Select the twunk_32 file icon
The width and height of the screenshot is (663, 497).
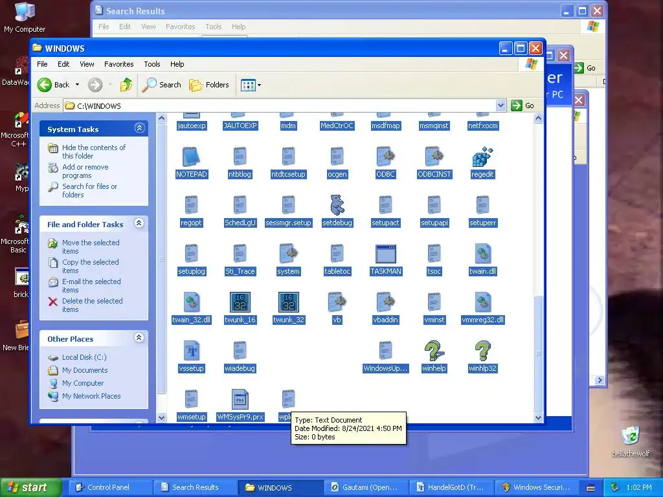pyautogui.click(x=288, y=303)
